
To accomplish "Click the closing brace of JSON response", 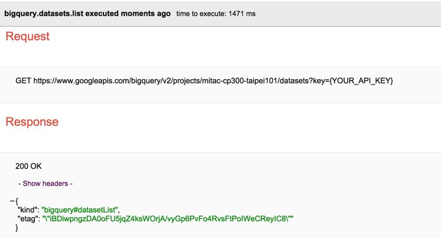I will 17,227.
